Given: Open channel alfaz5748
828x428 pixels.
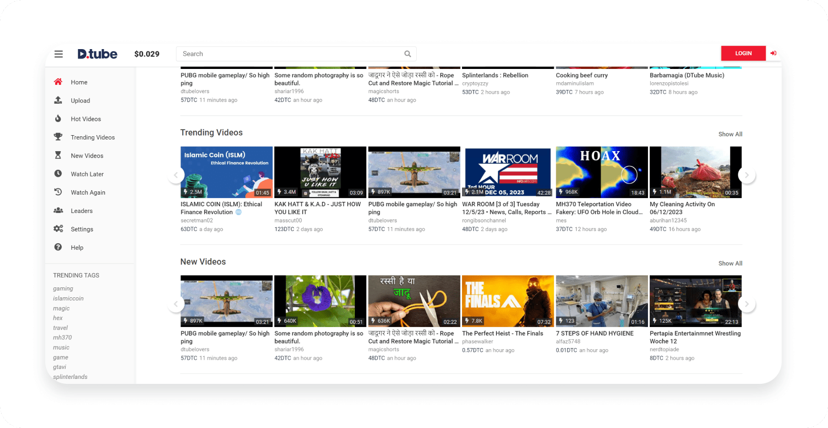Looking at the screenshot, I should [x=568, y=342].
